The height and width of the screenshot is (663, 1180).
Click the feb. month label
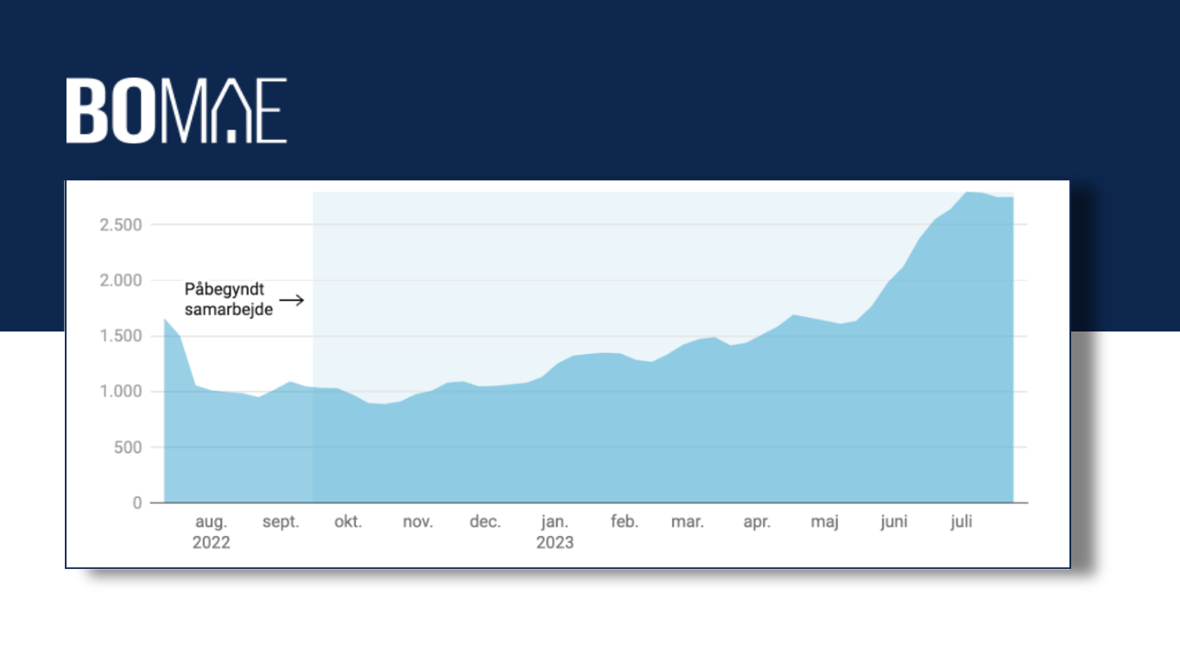click(624, 522)
